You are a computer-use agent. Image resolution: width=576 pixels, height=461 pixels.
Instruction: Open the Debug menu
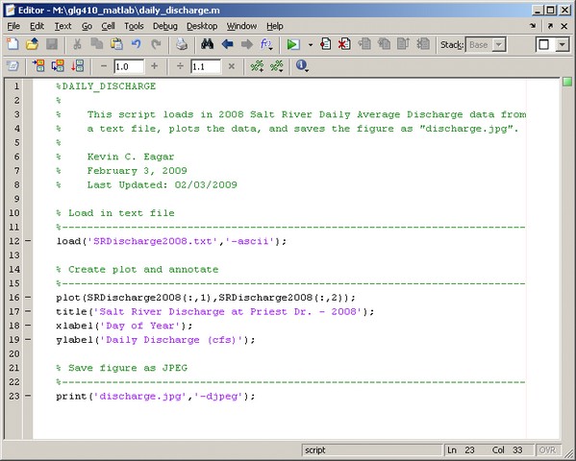[x=165, y=27]
